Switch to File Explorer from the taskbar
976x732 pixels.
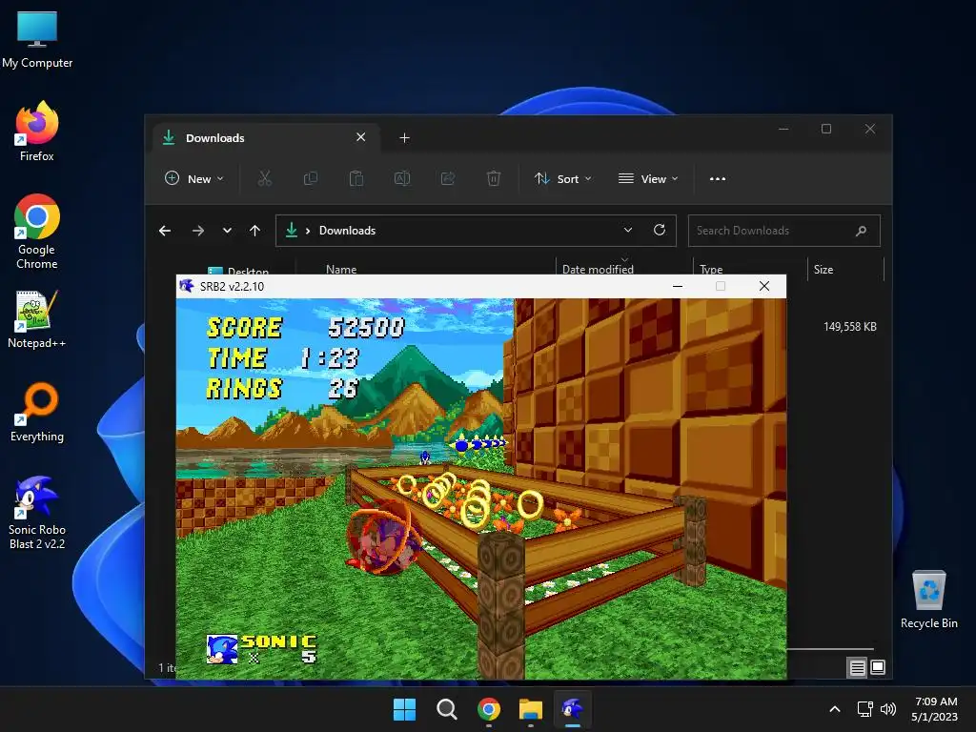pyautogui.click(x=531, y=709)
